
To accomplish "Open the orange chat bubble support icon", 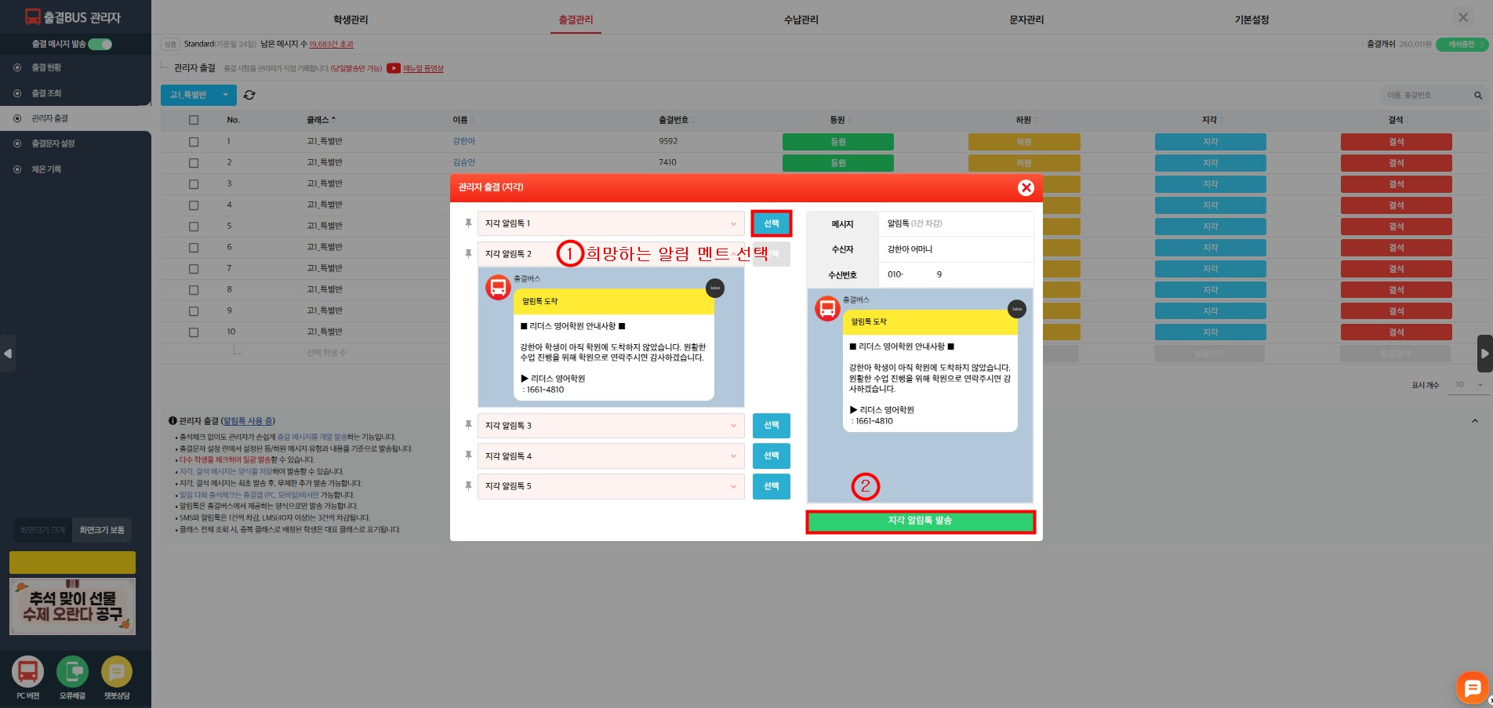I will (x=1472, y=688).
